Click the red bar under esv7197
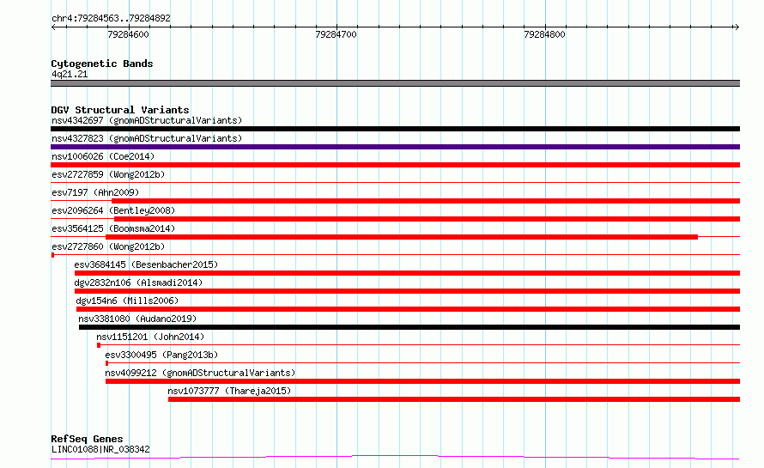Screen dimensions: 764x468 pyautogui.click(x=426, y=201)
